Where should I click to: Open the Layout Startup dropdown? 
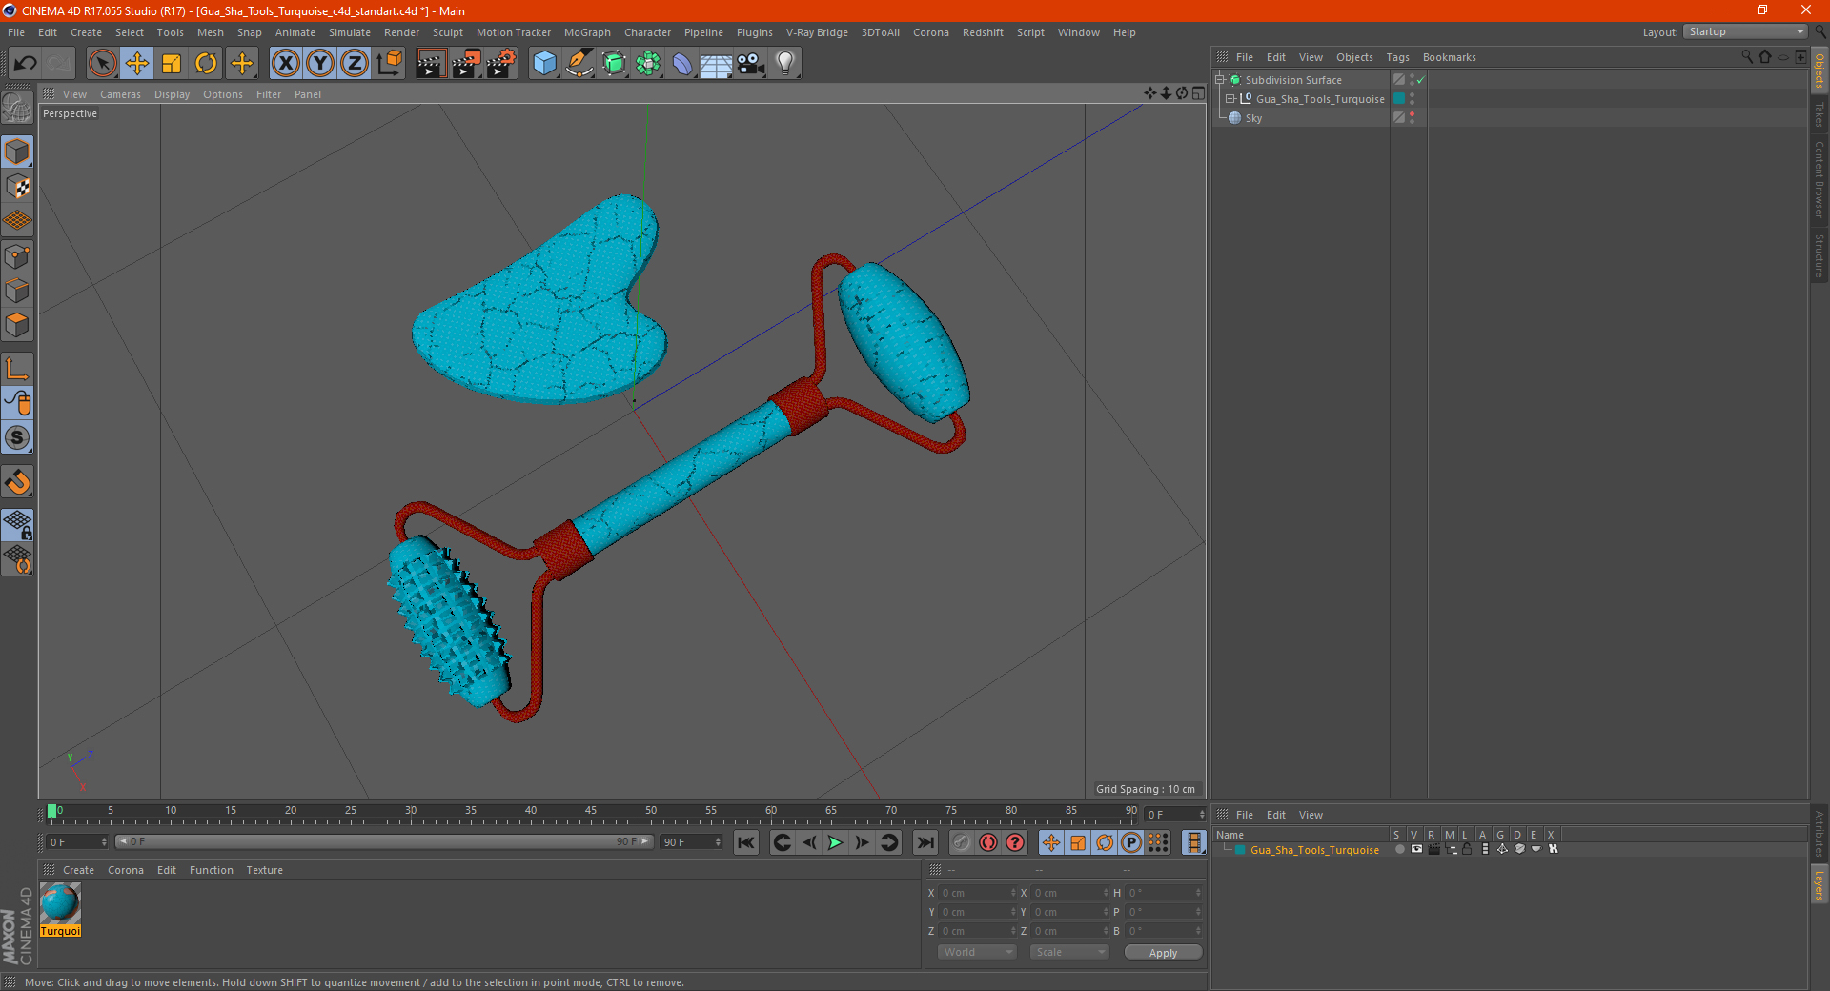tap(1745, 31)
